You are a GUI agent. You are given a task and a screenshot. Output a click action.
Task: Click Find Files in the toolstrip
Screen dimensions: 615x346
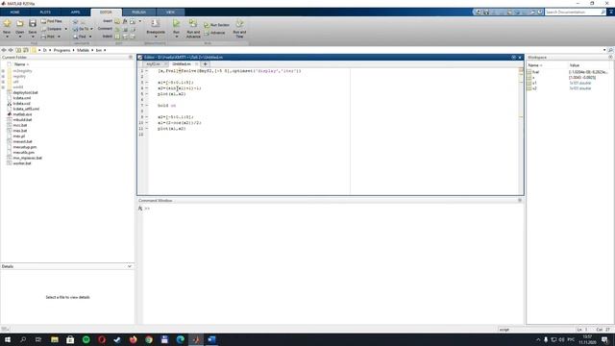[x=52, y=21]
